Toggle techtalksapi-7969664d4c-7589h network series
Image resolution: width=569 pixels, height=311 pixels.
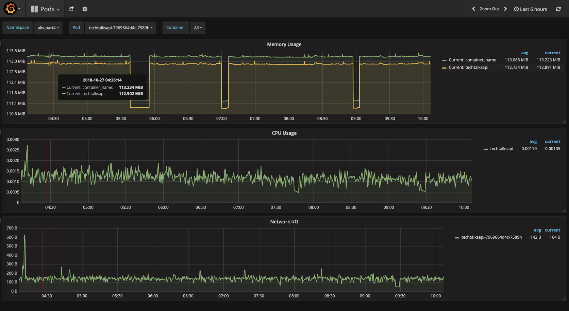click(491, 237)
